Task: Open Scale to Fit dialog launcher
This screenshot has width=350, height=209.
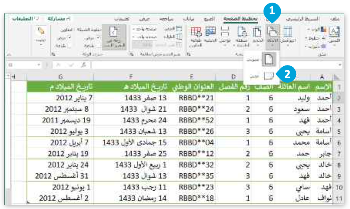Action: pyautogui.click(x=132, y=54)
